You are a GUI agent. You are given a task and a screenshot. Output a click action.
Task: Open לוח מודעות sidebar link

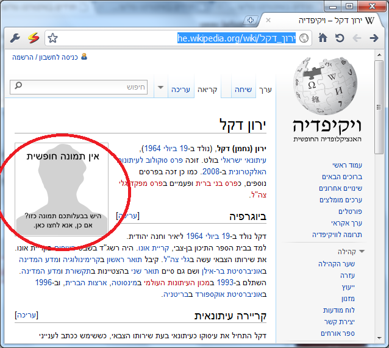338,310
